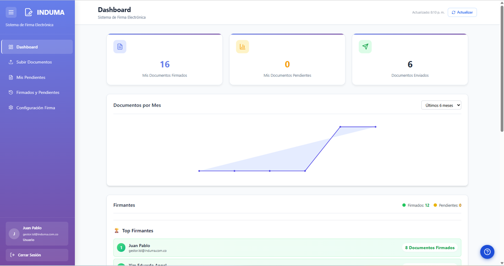Click the last data point on the chart

coord(376,127)
